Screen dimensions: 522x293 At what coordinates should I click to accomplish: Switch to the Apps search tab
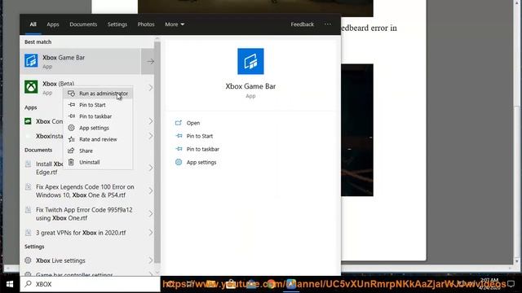click(x=52, y=24)
